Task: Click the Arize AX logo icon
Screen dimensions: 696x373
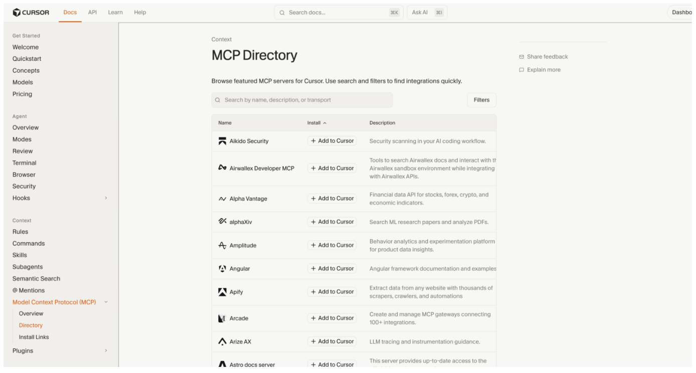Action: pos(222,342)
